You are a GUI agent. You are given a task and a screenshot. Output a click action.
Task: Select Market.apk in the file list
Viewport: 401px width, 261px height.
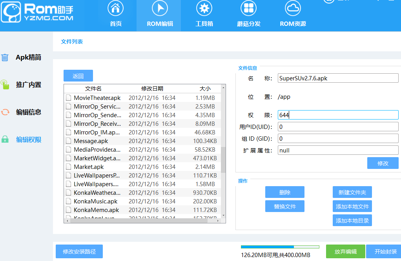88,167
